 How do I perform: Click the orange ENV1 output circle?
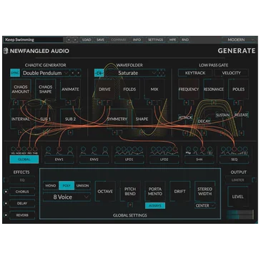59,149
